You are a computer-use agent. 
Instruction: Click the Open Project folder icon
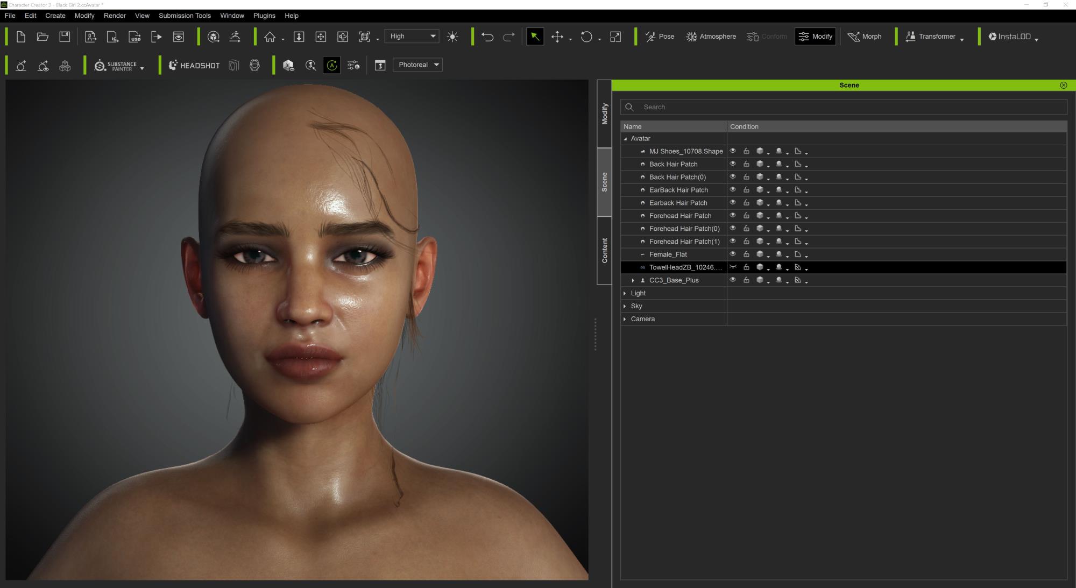point(43,37)
